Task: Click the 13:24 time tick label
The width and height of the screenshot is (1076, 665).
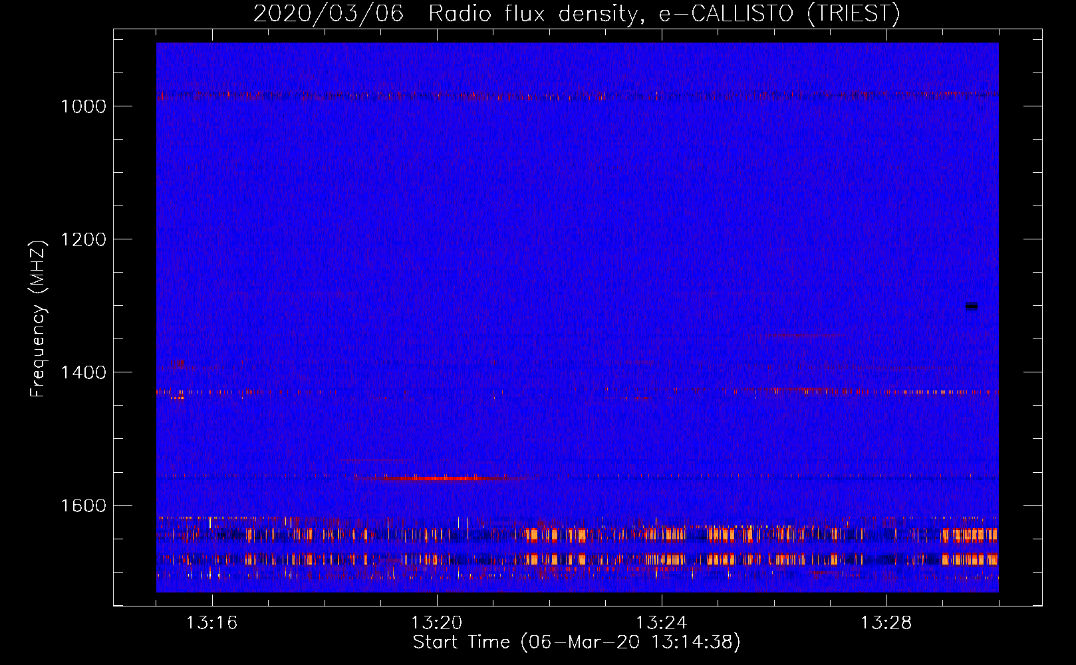Action: pyautogui.click(x=662, y=623)
